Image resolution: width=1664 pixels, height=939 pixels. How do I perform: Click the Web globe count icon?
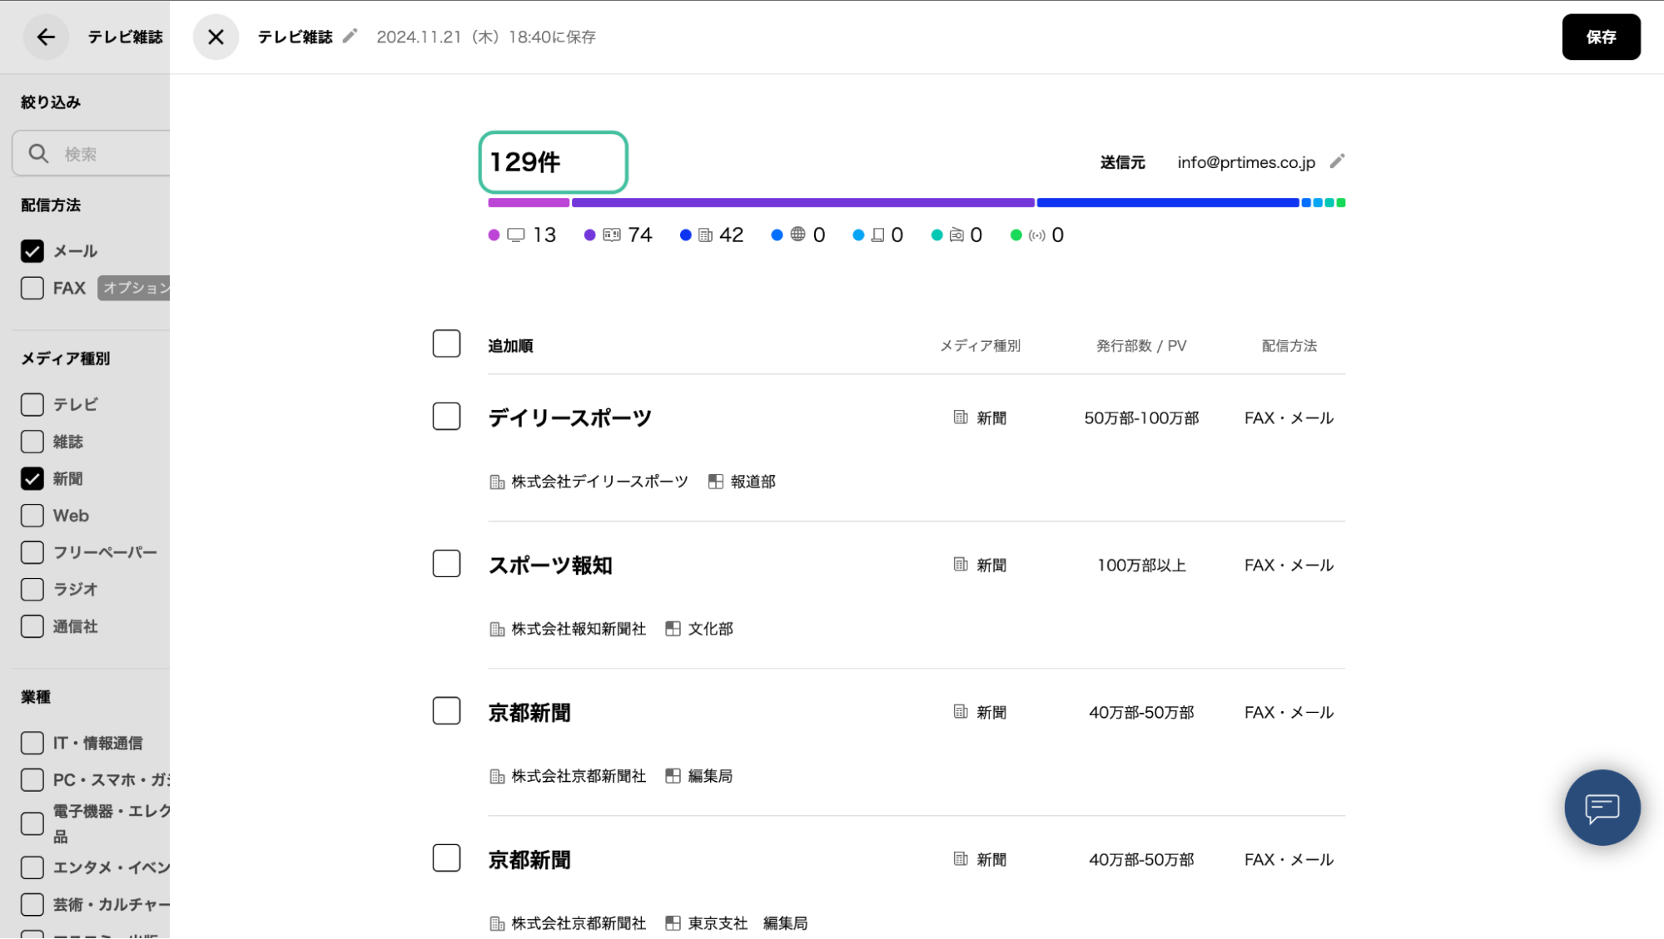[797, 235]
